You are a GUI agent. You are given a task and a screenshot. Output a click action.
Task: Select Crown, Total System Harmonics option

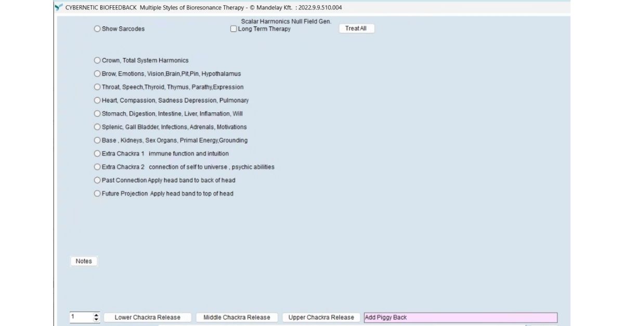tap(97, 61)
